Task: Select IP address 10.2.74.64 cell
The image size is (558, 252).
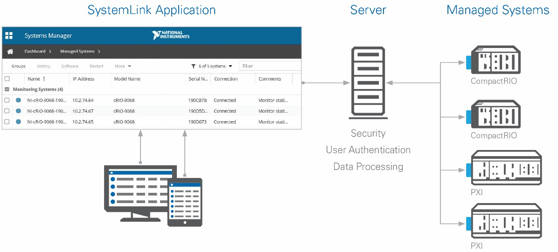Action: [83, 100]
